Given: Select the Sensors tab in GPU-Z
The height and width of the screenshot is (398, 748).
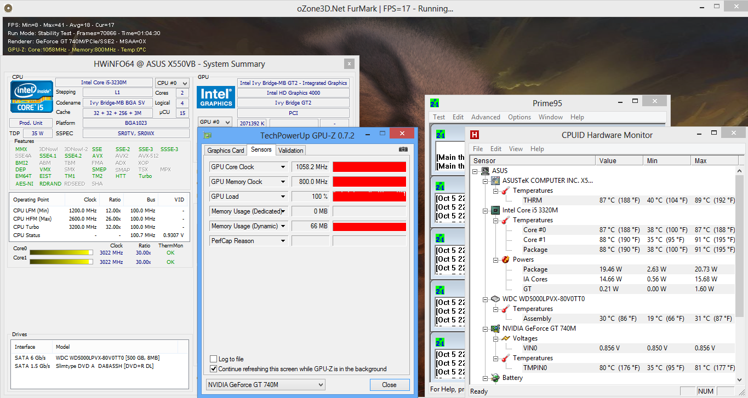Looking at the screenshot, I should tap(261, 149).
